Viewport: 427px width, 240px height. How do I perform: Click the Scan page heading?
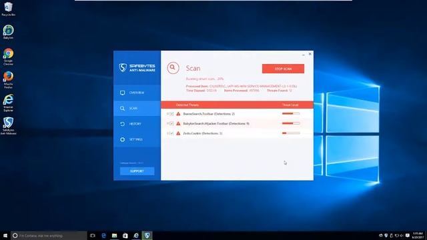click(193, 68)
